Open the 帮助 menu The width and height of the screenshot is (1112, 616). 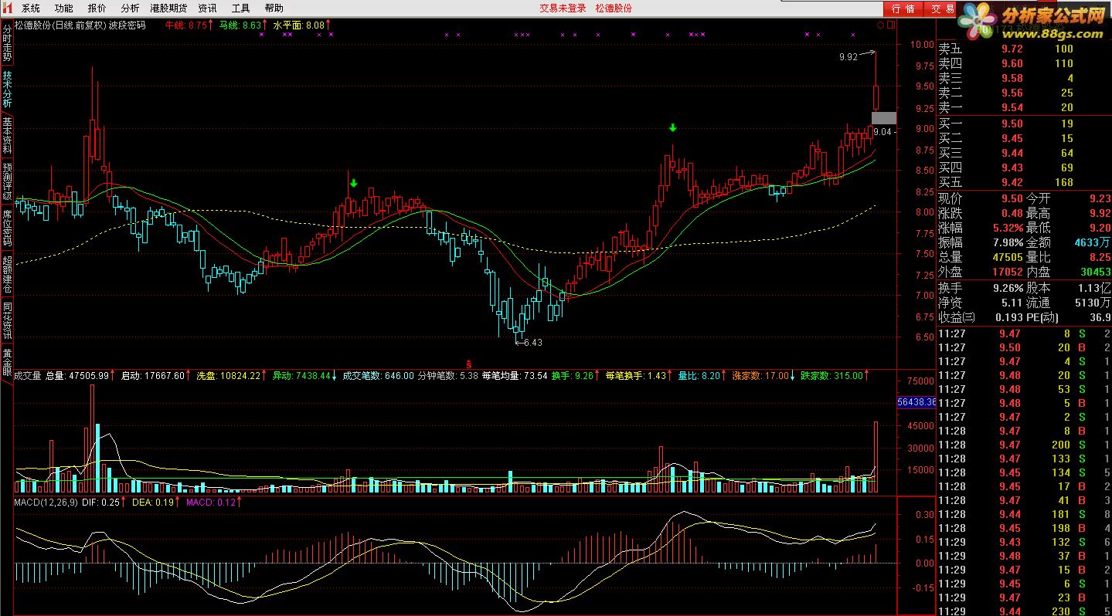(x=274, y=8)
